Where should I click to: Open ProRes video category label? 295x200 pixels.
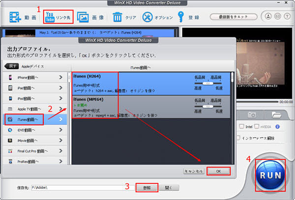coord(28,162)
